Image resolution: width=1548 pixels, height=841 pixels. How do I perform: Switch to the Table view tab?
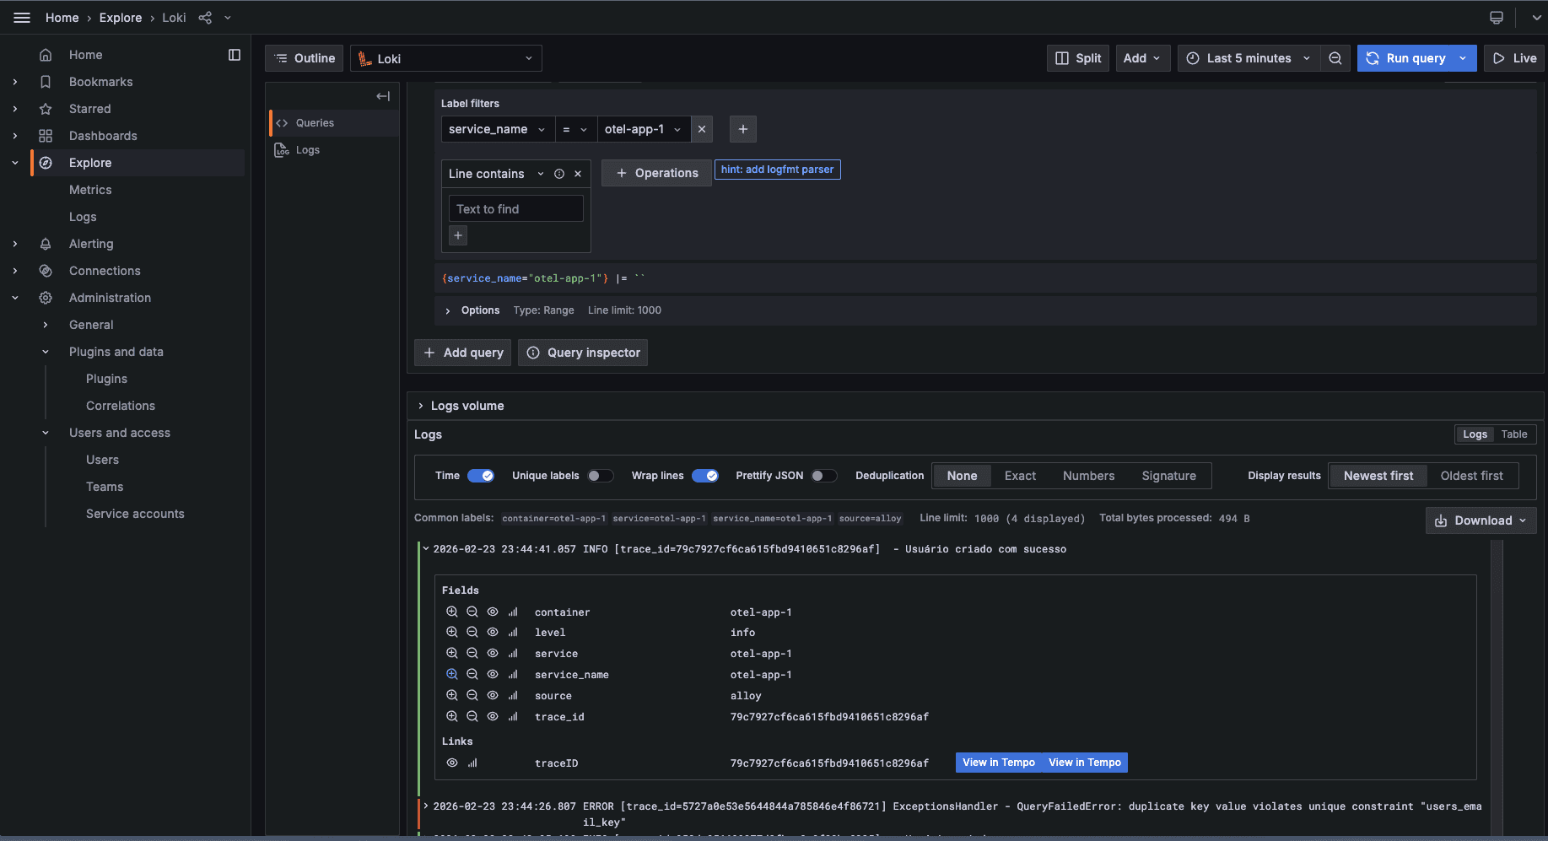tap(1513, 434)
